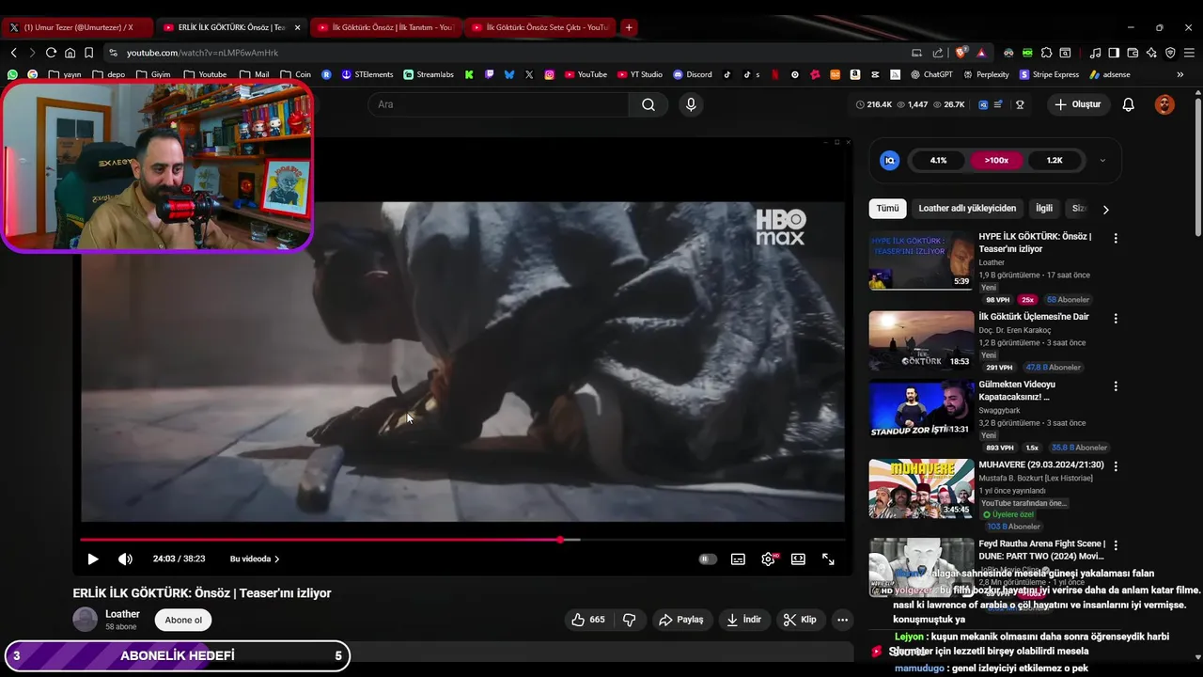Open options for 'İlk Göktürk Üçlemesi'ne Dair'
The width and height of the screenshot is (1203, 677).
coord(1116,319)
